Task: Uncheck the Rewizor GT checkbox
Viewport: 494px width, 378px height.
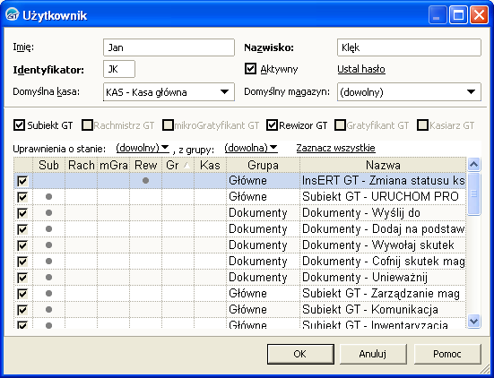Action: 272,125
